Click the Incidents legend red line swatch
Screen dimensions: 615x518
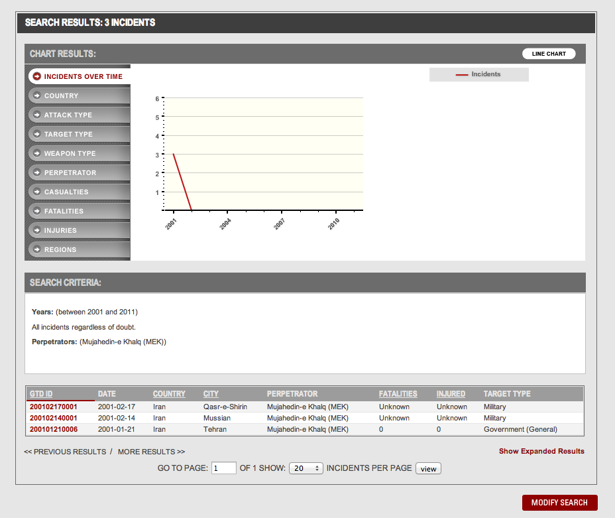click(x=462, y=75)
